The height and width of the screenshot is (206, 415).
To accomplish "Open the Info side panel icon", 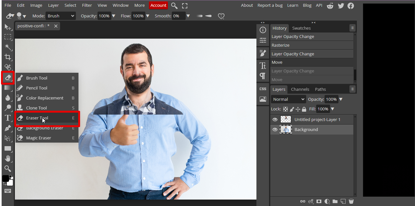I will pos(263,30).
